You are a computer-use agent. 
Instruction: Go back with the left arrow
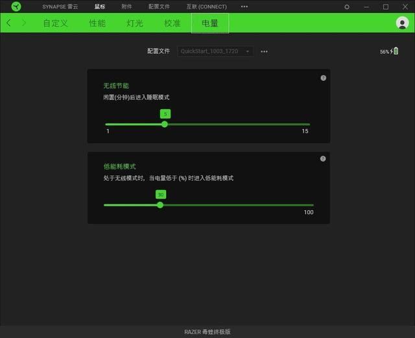click(x=8, y=23)
